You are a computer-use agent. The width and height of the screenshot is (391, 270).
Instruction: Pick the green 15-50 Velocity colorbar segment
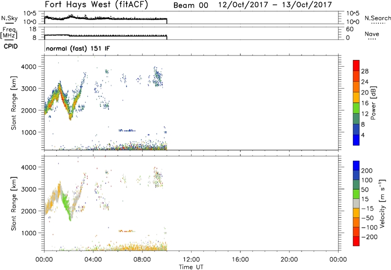click(356, 194)
